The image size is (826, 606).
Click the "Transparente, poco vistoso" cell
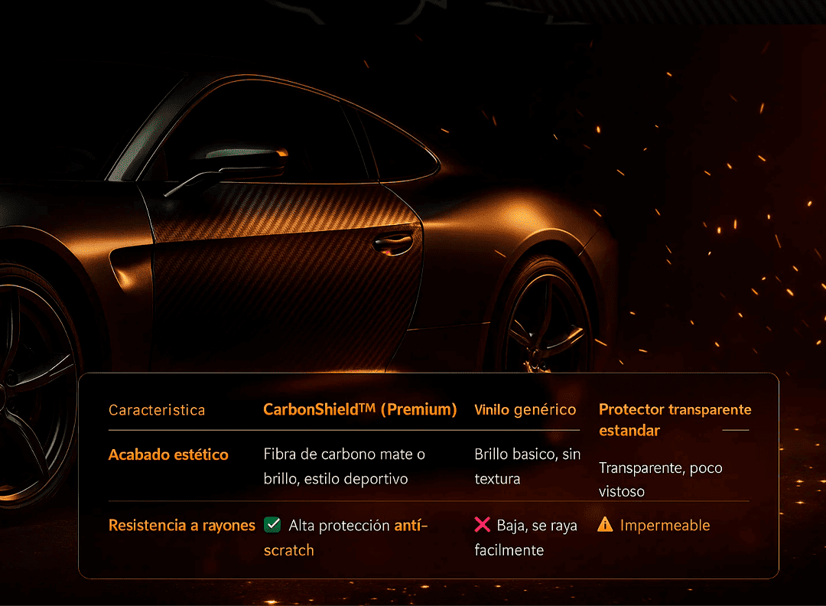click(x=660, y=479)
